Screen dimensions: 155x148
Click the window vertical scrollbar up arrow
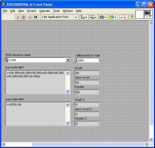(151, 23)
